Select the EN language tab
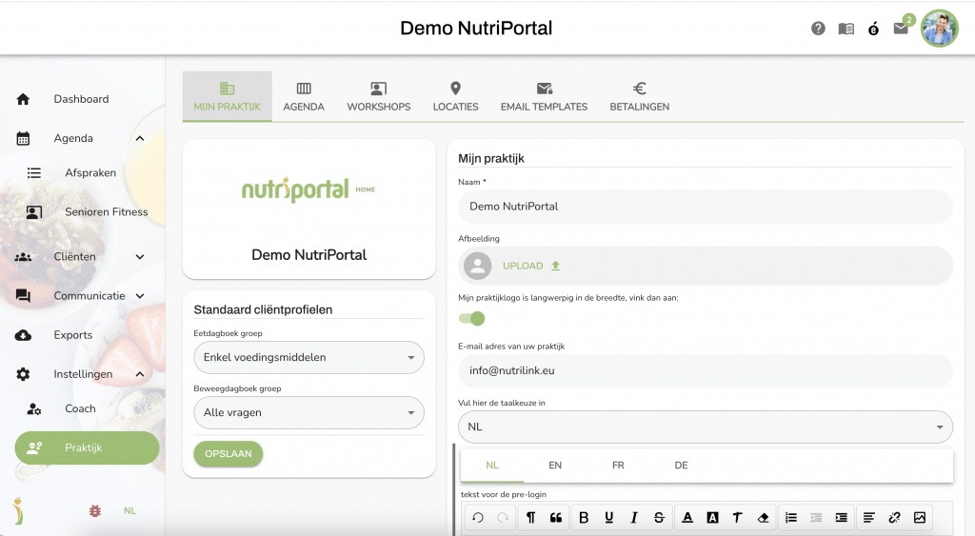 click(x=555, y=466)
